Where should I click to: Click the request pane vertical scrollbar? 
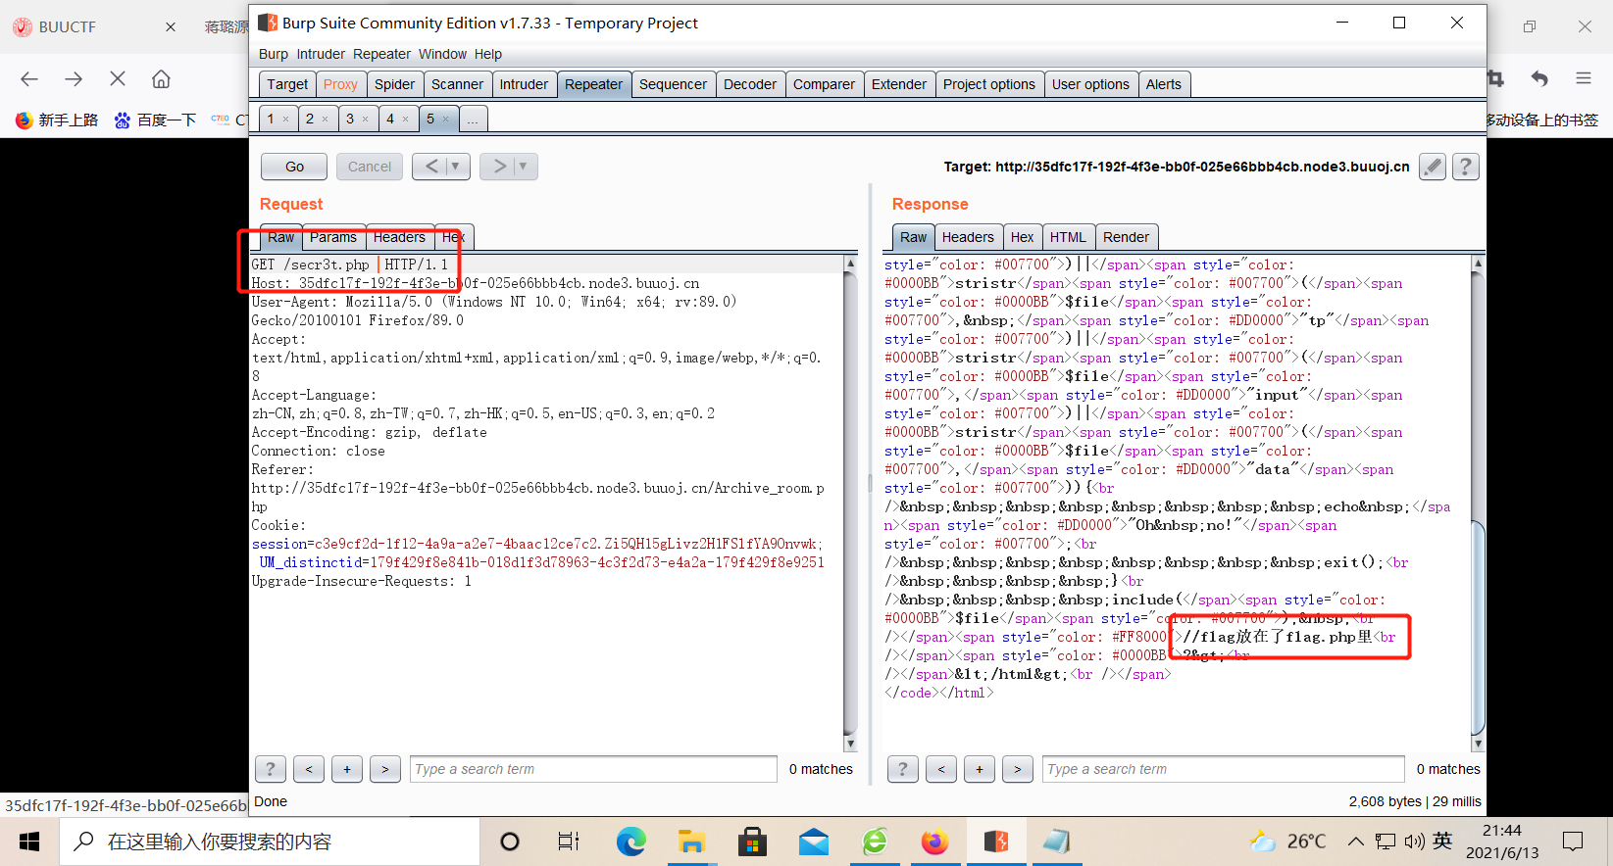point(850,504)
